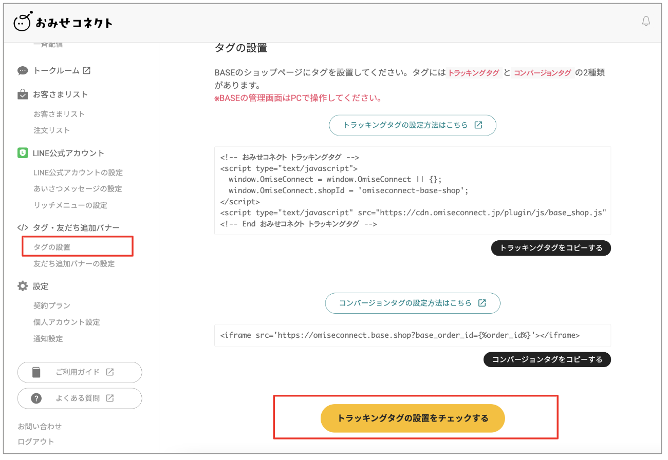Open the ご利用ガイド button
Screen dimensions: 668x460
point(80,372)
